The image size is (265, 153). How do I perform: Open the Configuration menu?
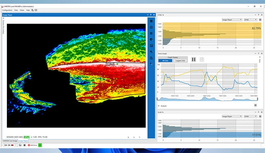pyautogui.click(x=7, y=10)
